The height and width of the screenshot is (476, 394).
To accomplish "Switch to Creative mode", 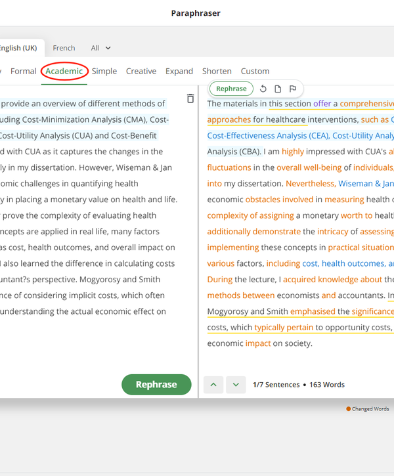I will coord(141,71).
